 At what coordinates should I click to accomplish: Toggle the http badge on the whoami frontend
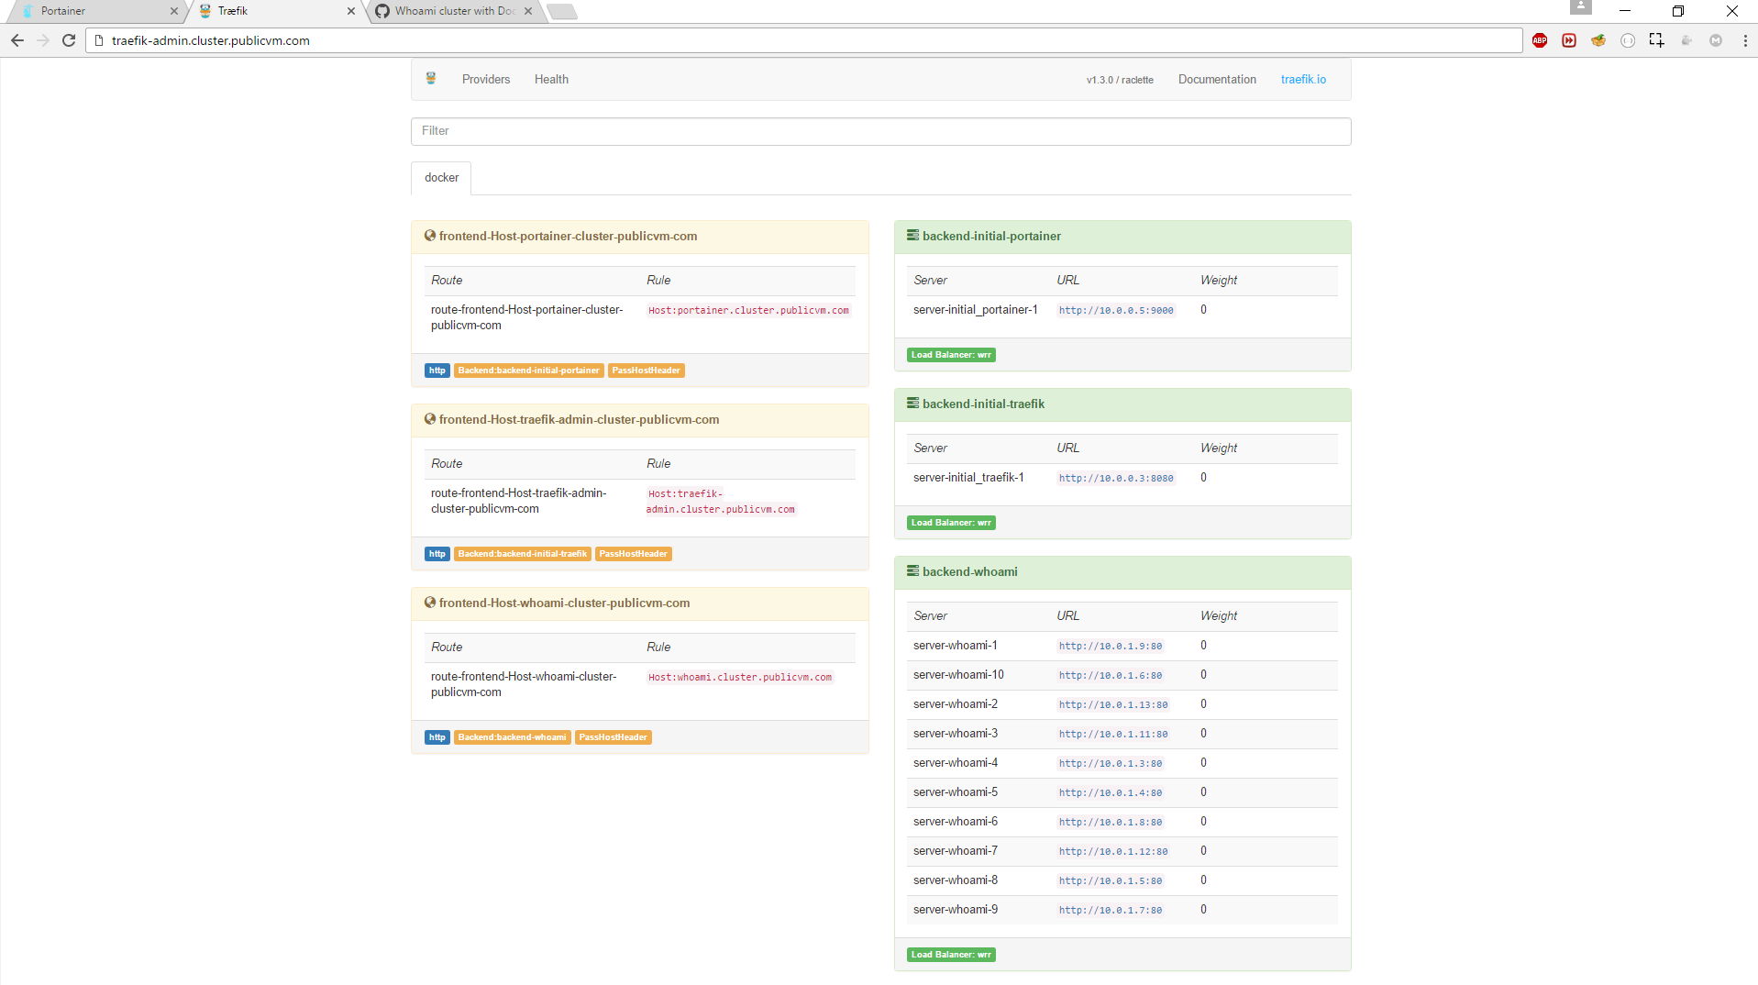pos(437,736)
